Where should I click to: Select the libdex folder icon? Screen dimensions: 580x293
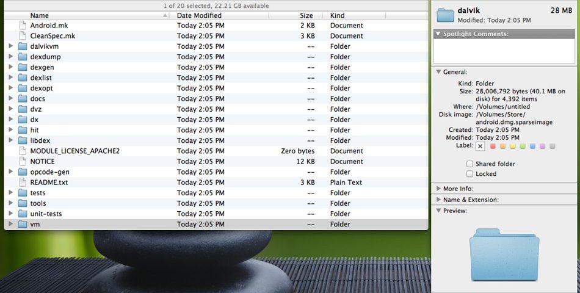tap(23, 140)
